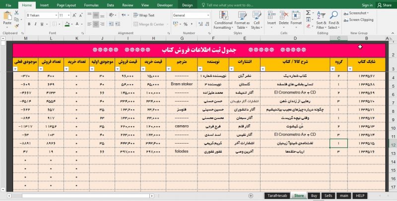Screen dimensions: 397x201
Task: Open filter dropdown for نویسنده column
Action: point(200,69)
